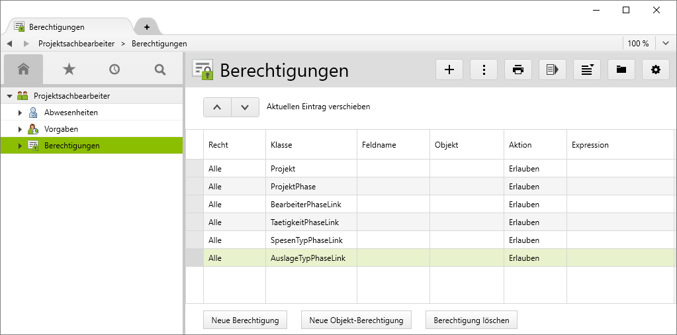Open settings with the gear icon
This screenshot has height=335, width=677.
pos(655,70)
